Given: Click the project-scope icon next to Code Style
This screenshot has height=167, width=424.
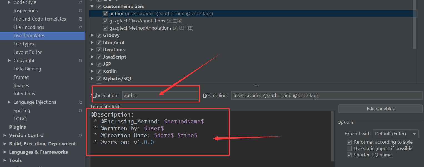Looking at the screenshot, I should pyautogui.click(x=81, y=2).
